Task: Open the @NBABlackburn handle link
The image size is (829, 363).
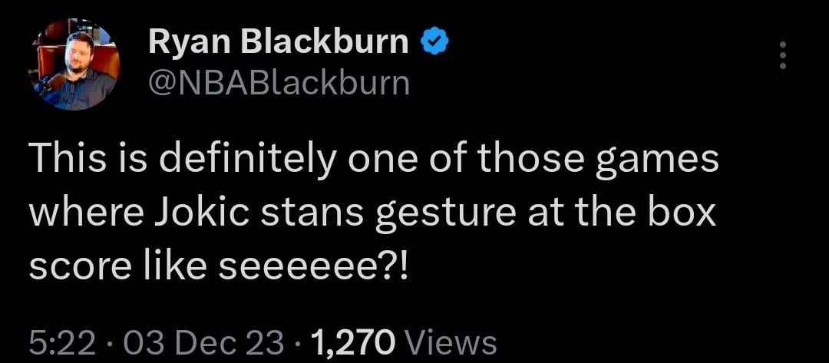Action: [x=279, y=82]
